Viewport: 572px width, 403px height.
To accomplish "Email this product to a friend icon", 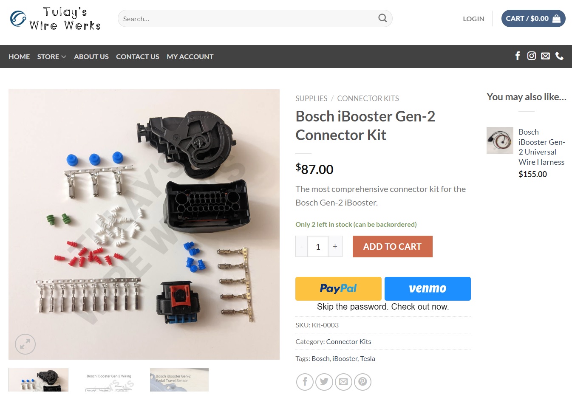I will 343,382.
